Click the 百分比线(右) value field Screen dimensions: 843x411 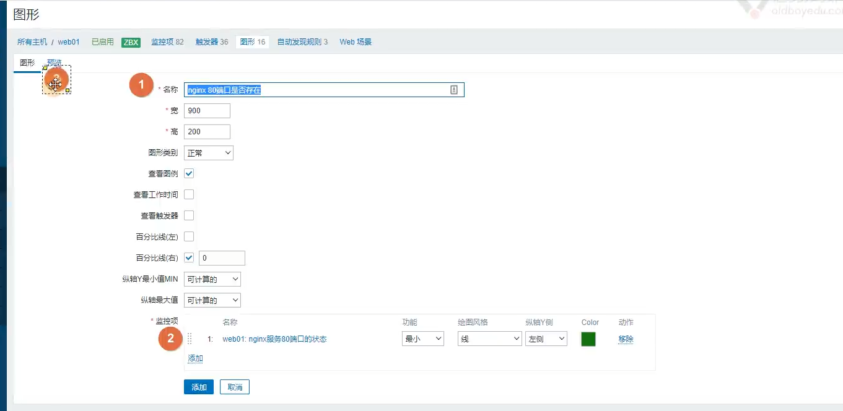pos(222,258)
